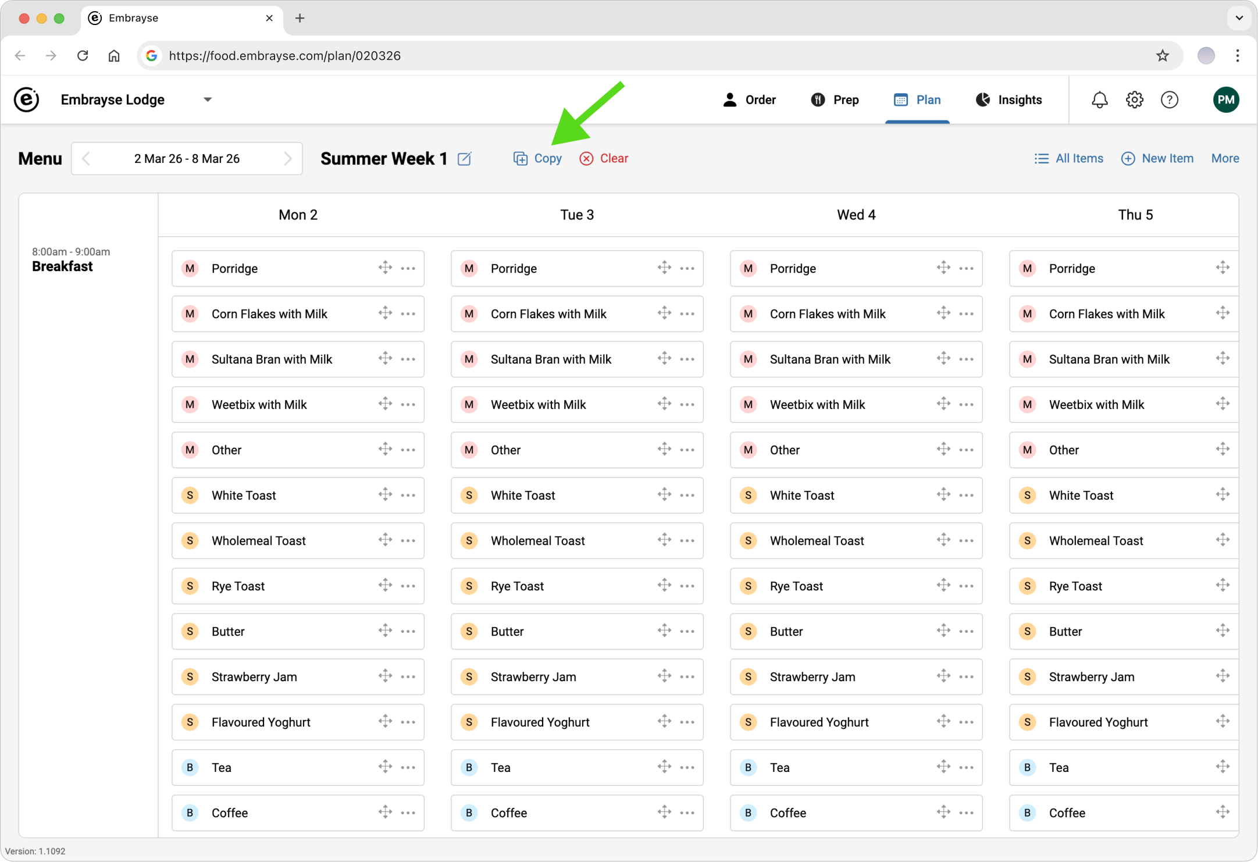This screenshot has height=862, width=1258.
Task: Open the notifications bell
Action: tap(1099, 100)
